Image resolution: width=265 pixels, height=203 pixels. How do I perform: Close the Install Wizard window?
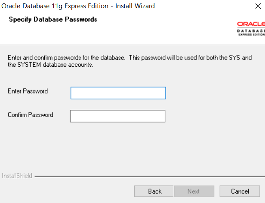tap(258, 6)
